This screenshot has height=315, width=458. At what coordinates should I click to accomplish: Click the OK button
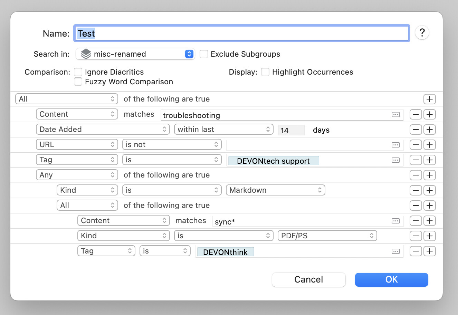(x=391, y=279)
